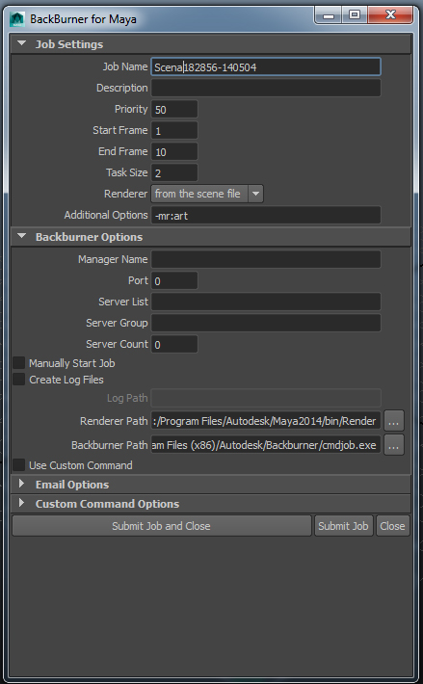Click the End Frame field
423x684 pixels.
(x=174, y=152)
